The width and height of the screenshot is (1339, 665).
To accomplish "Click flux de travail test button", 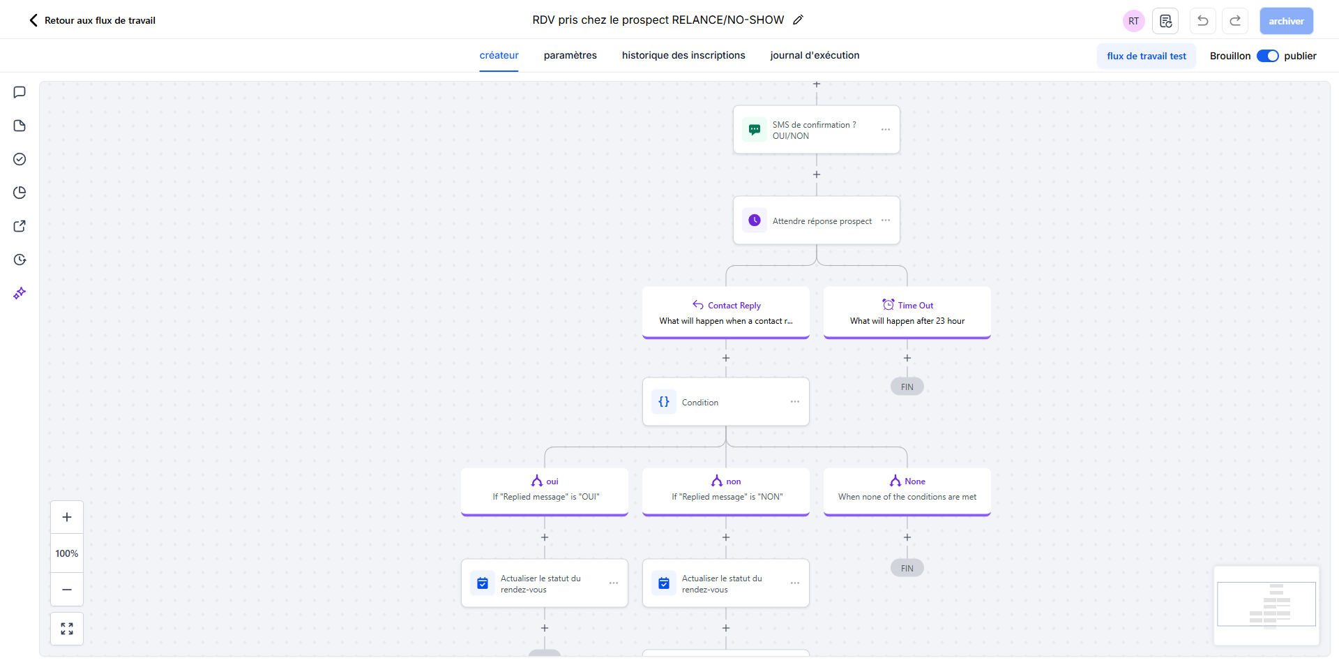I will (x=1147, y=56).
